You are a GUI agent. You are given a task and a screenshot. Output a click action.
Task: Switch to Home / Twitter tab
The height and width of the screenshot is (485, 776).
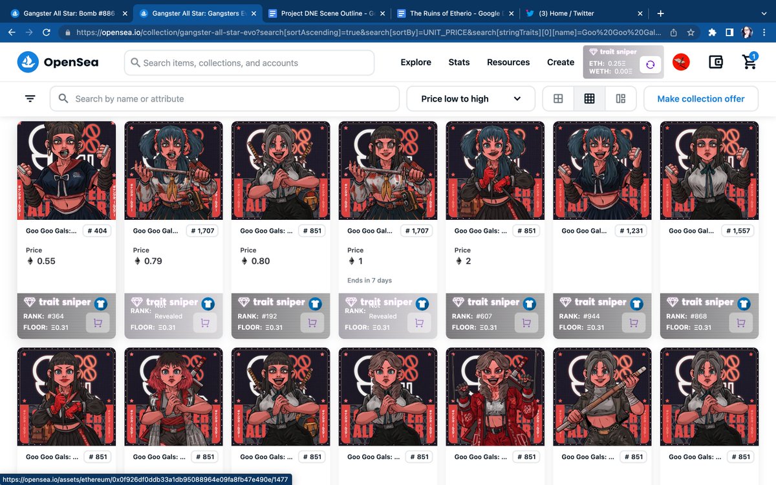[x=585, y=14]
